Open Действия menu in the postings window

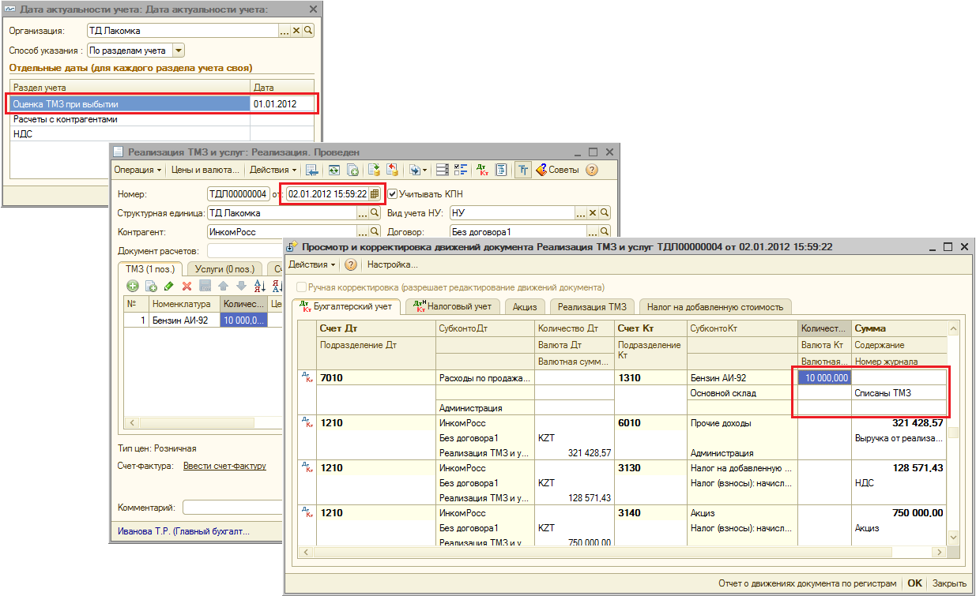click(311, 264)
